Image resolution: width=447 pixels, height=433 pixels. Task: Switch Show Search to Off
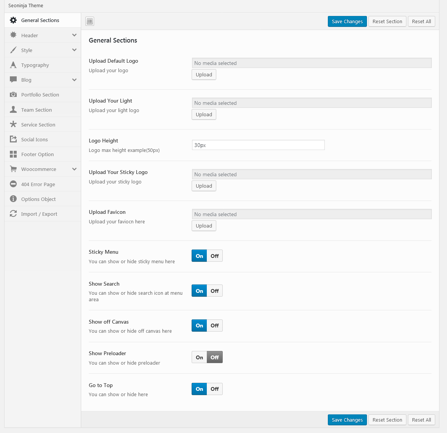point(215,291)
